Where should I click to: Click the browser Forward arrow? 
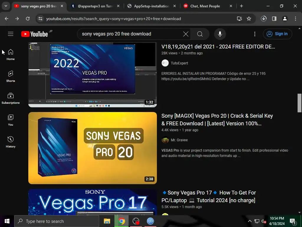click(17, 19)
